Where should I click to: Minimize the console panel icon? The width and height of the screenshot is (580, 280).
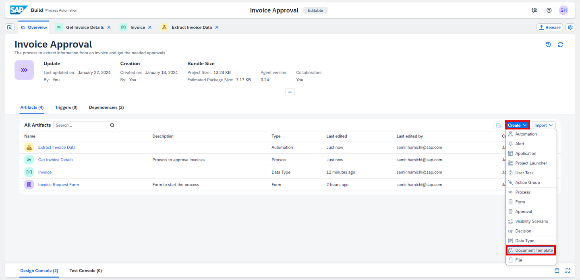point(557,271)
